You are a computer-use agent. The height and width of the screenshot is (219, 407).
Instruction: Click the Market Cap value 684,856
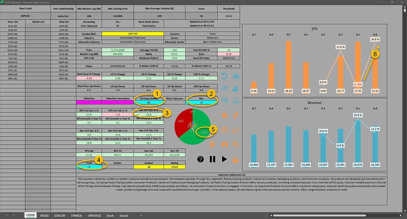click(118, 54)
